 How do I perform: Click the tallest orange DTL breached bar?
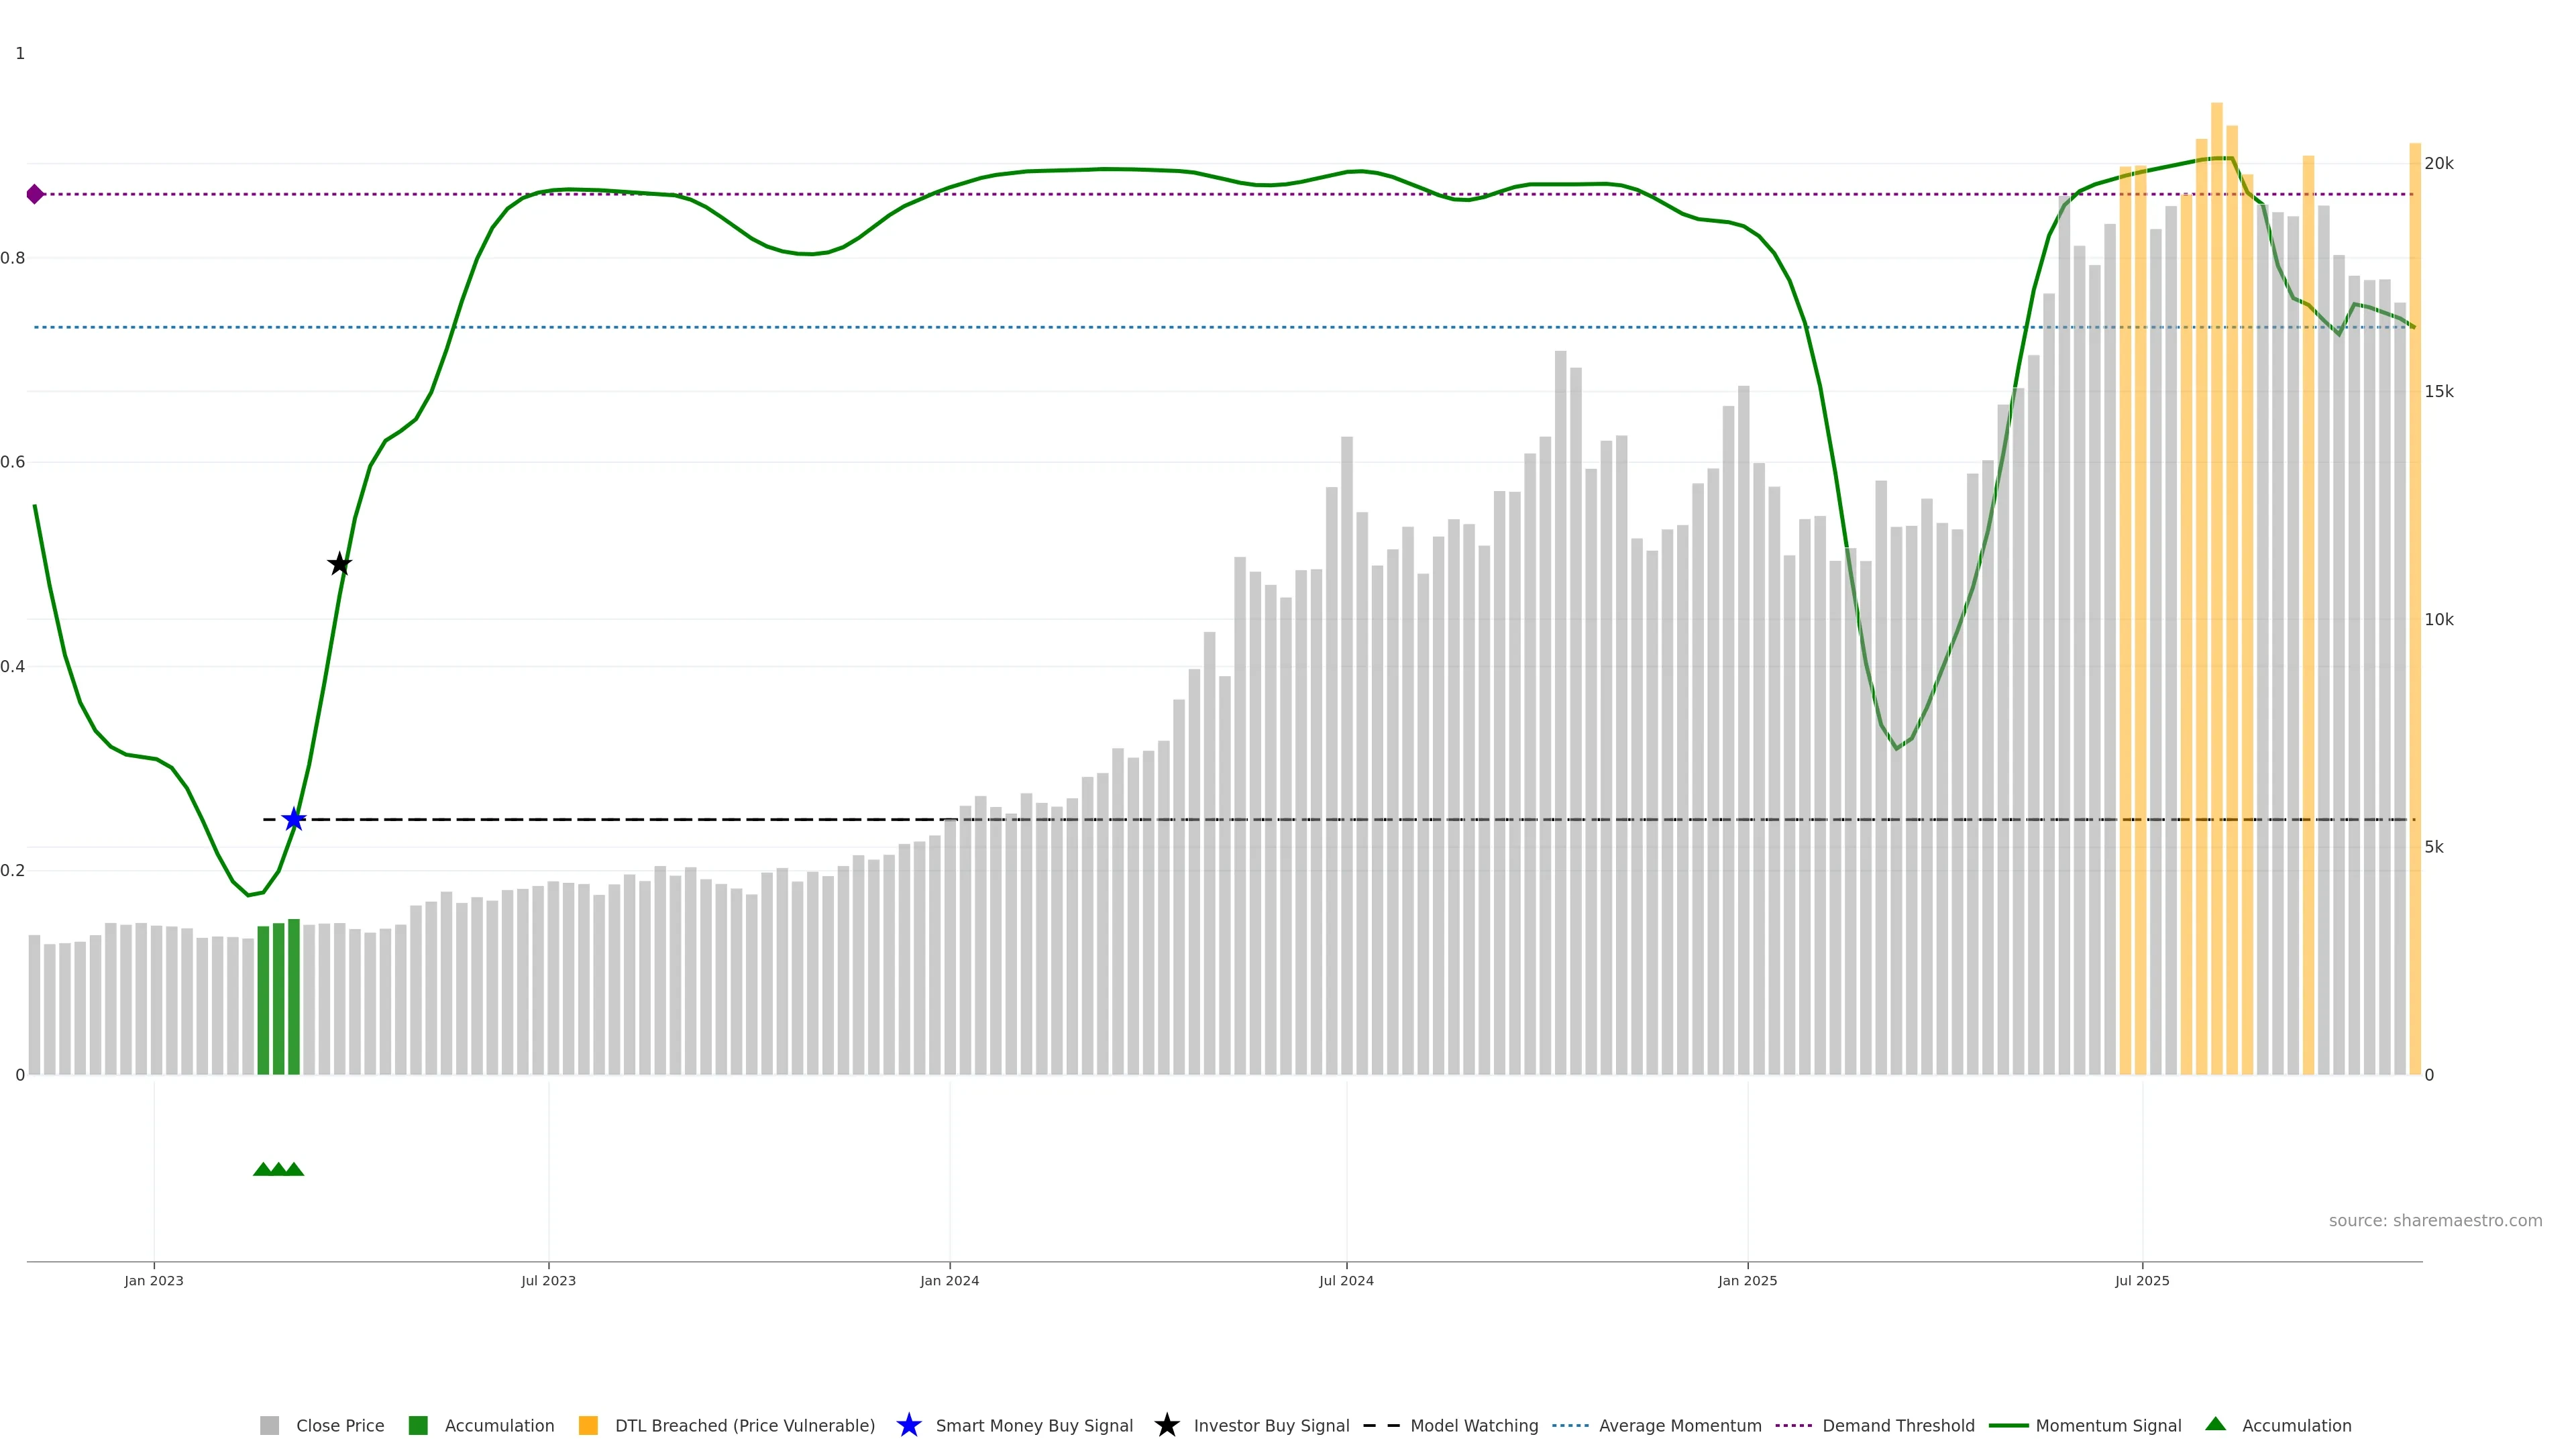pos(2216,588)
